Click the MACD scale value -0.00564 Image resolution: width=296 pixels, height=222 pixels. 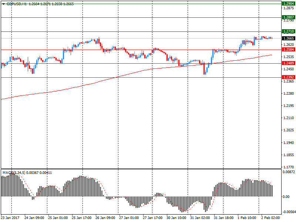pos(289,212)
